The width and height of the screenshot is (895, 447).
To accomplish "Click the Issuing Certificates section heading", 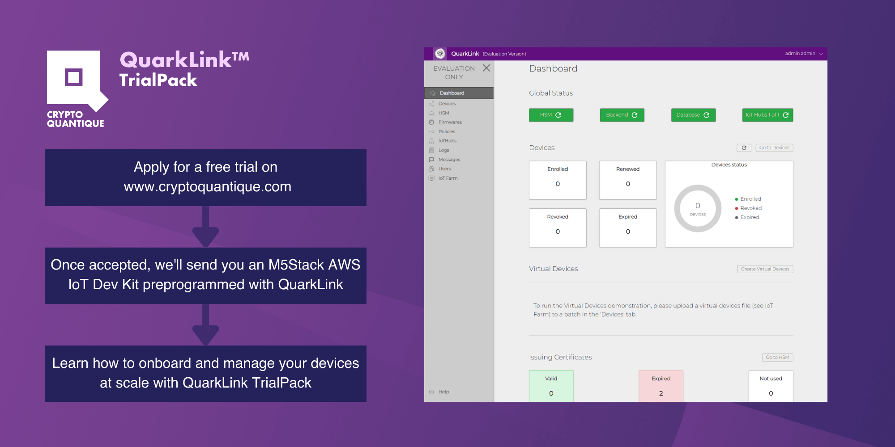I will pyautogui.click(x=560, y=358).
